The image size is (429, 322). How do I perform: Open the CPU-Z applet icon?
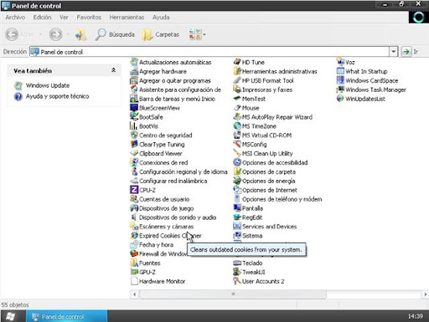[x=134, y=190]
